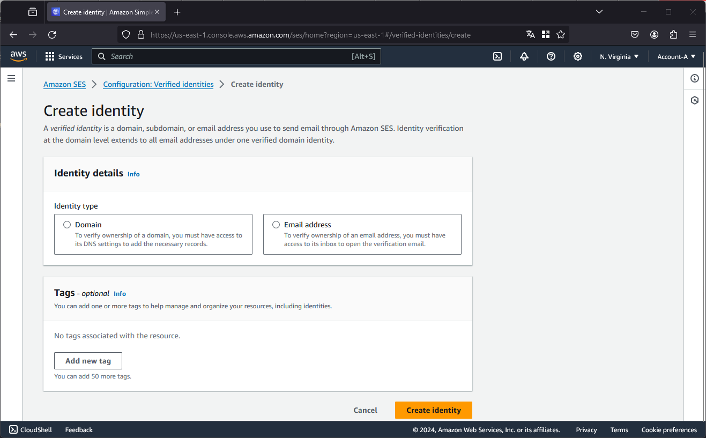Screen dimensions: 706x438
Task: Go to Amazon SES breadcrumb
Action: click(x=64, y=84)
